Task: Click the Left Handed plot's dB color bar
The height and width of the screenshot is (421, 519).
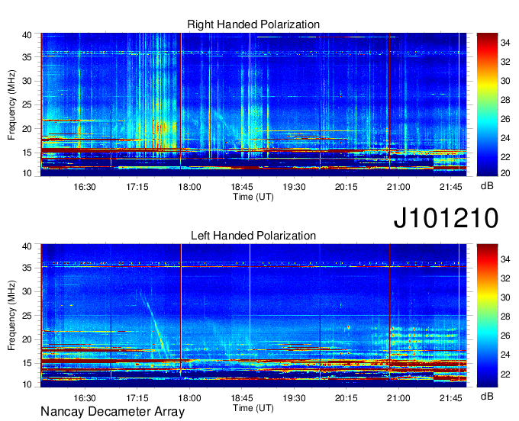Action: (x=487, y=316)
